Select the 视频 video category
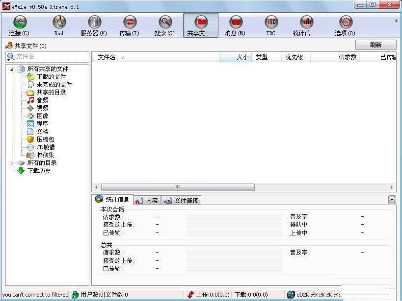This screenshot has height=301, width=402. tap(42, 108)
